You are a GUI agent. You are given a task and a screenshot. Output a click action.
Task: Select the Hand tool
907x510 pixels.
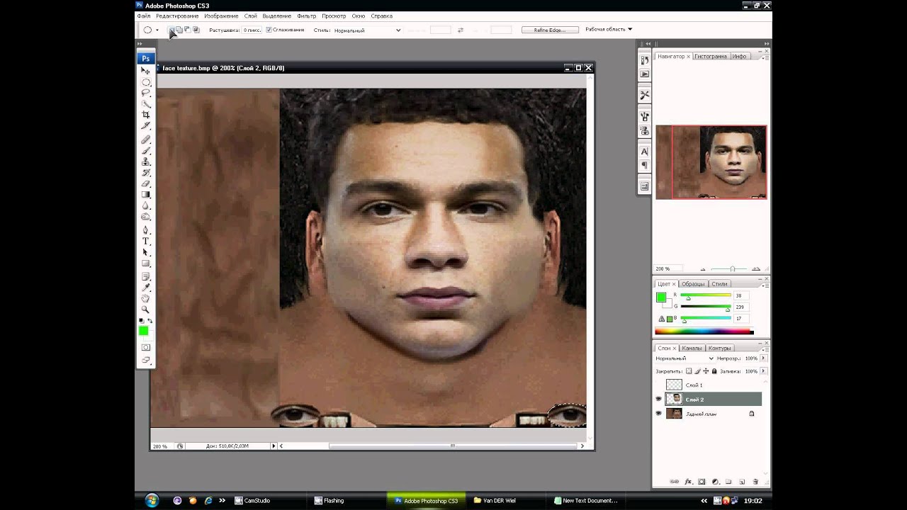click(x=146, y=298)
